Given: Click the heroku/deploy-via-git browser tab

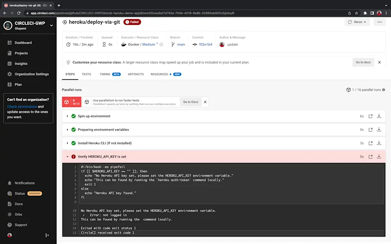Looking at the screenshot, I should tap(28, 5).
